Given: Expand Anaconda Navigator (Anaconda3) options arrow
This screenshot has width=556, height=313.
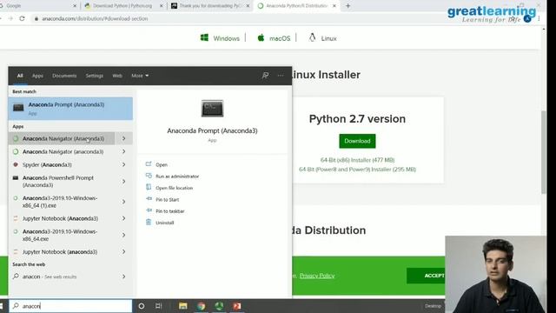Looking at the screenshot, I should click(x=123, y=138).
